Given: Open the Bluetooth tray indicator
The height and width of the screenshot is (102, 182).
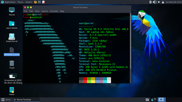Looking at the screenshot, I should pyautogui.click(x=151, y=2).
